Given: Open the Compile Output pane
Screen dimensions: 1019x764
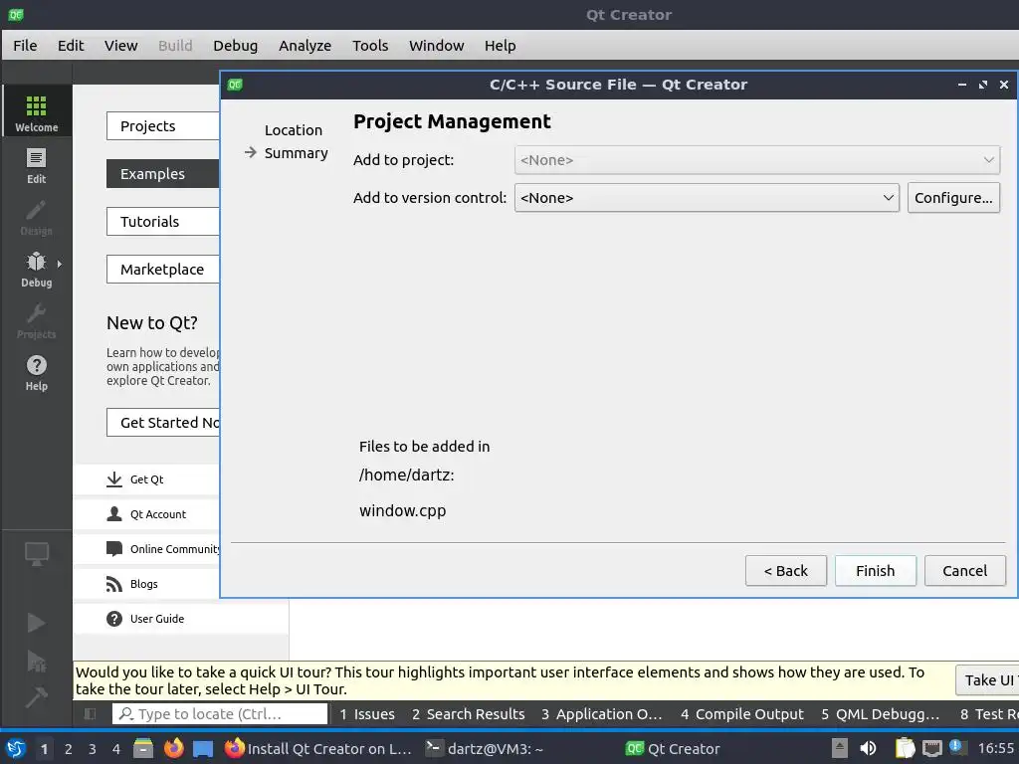Looking at the screenshot, I should (x=742, y=714).
